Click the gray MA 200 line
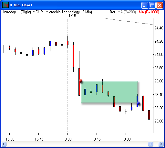 (129, 22)
